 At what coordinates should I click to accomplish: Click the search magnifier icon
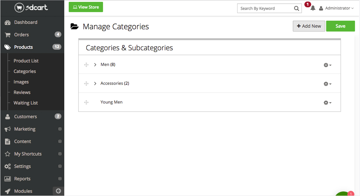point(296,9)
